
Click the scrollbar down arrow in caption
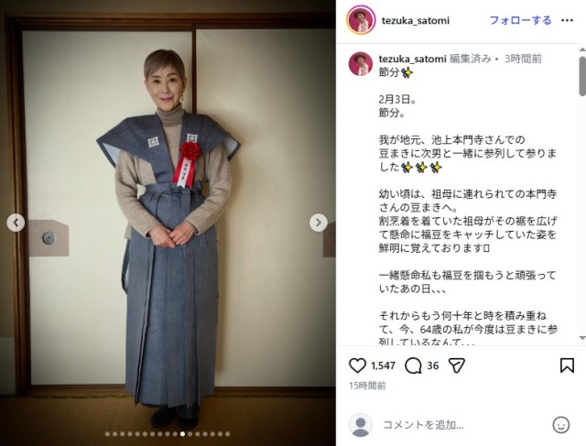pyautogui.click(x=582, y=338)
